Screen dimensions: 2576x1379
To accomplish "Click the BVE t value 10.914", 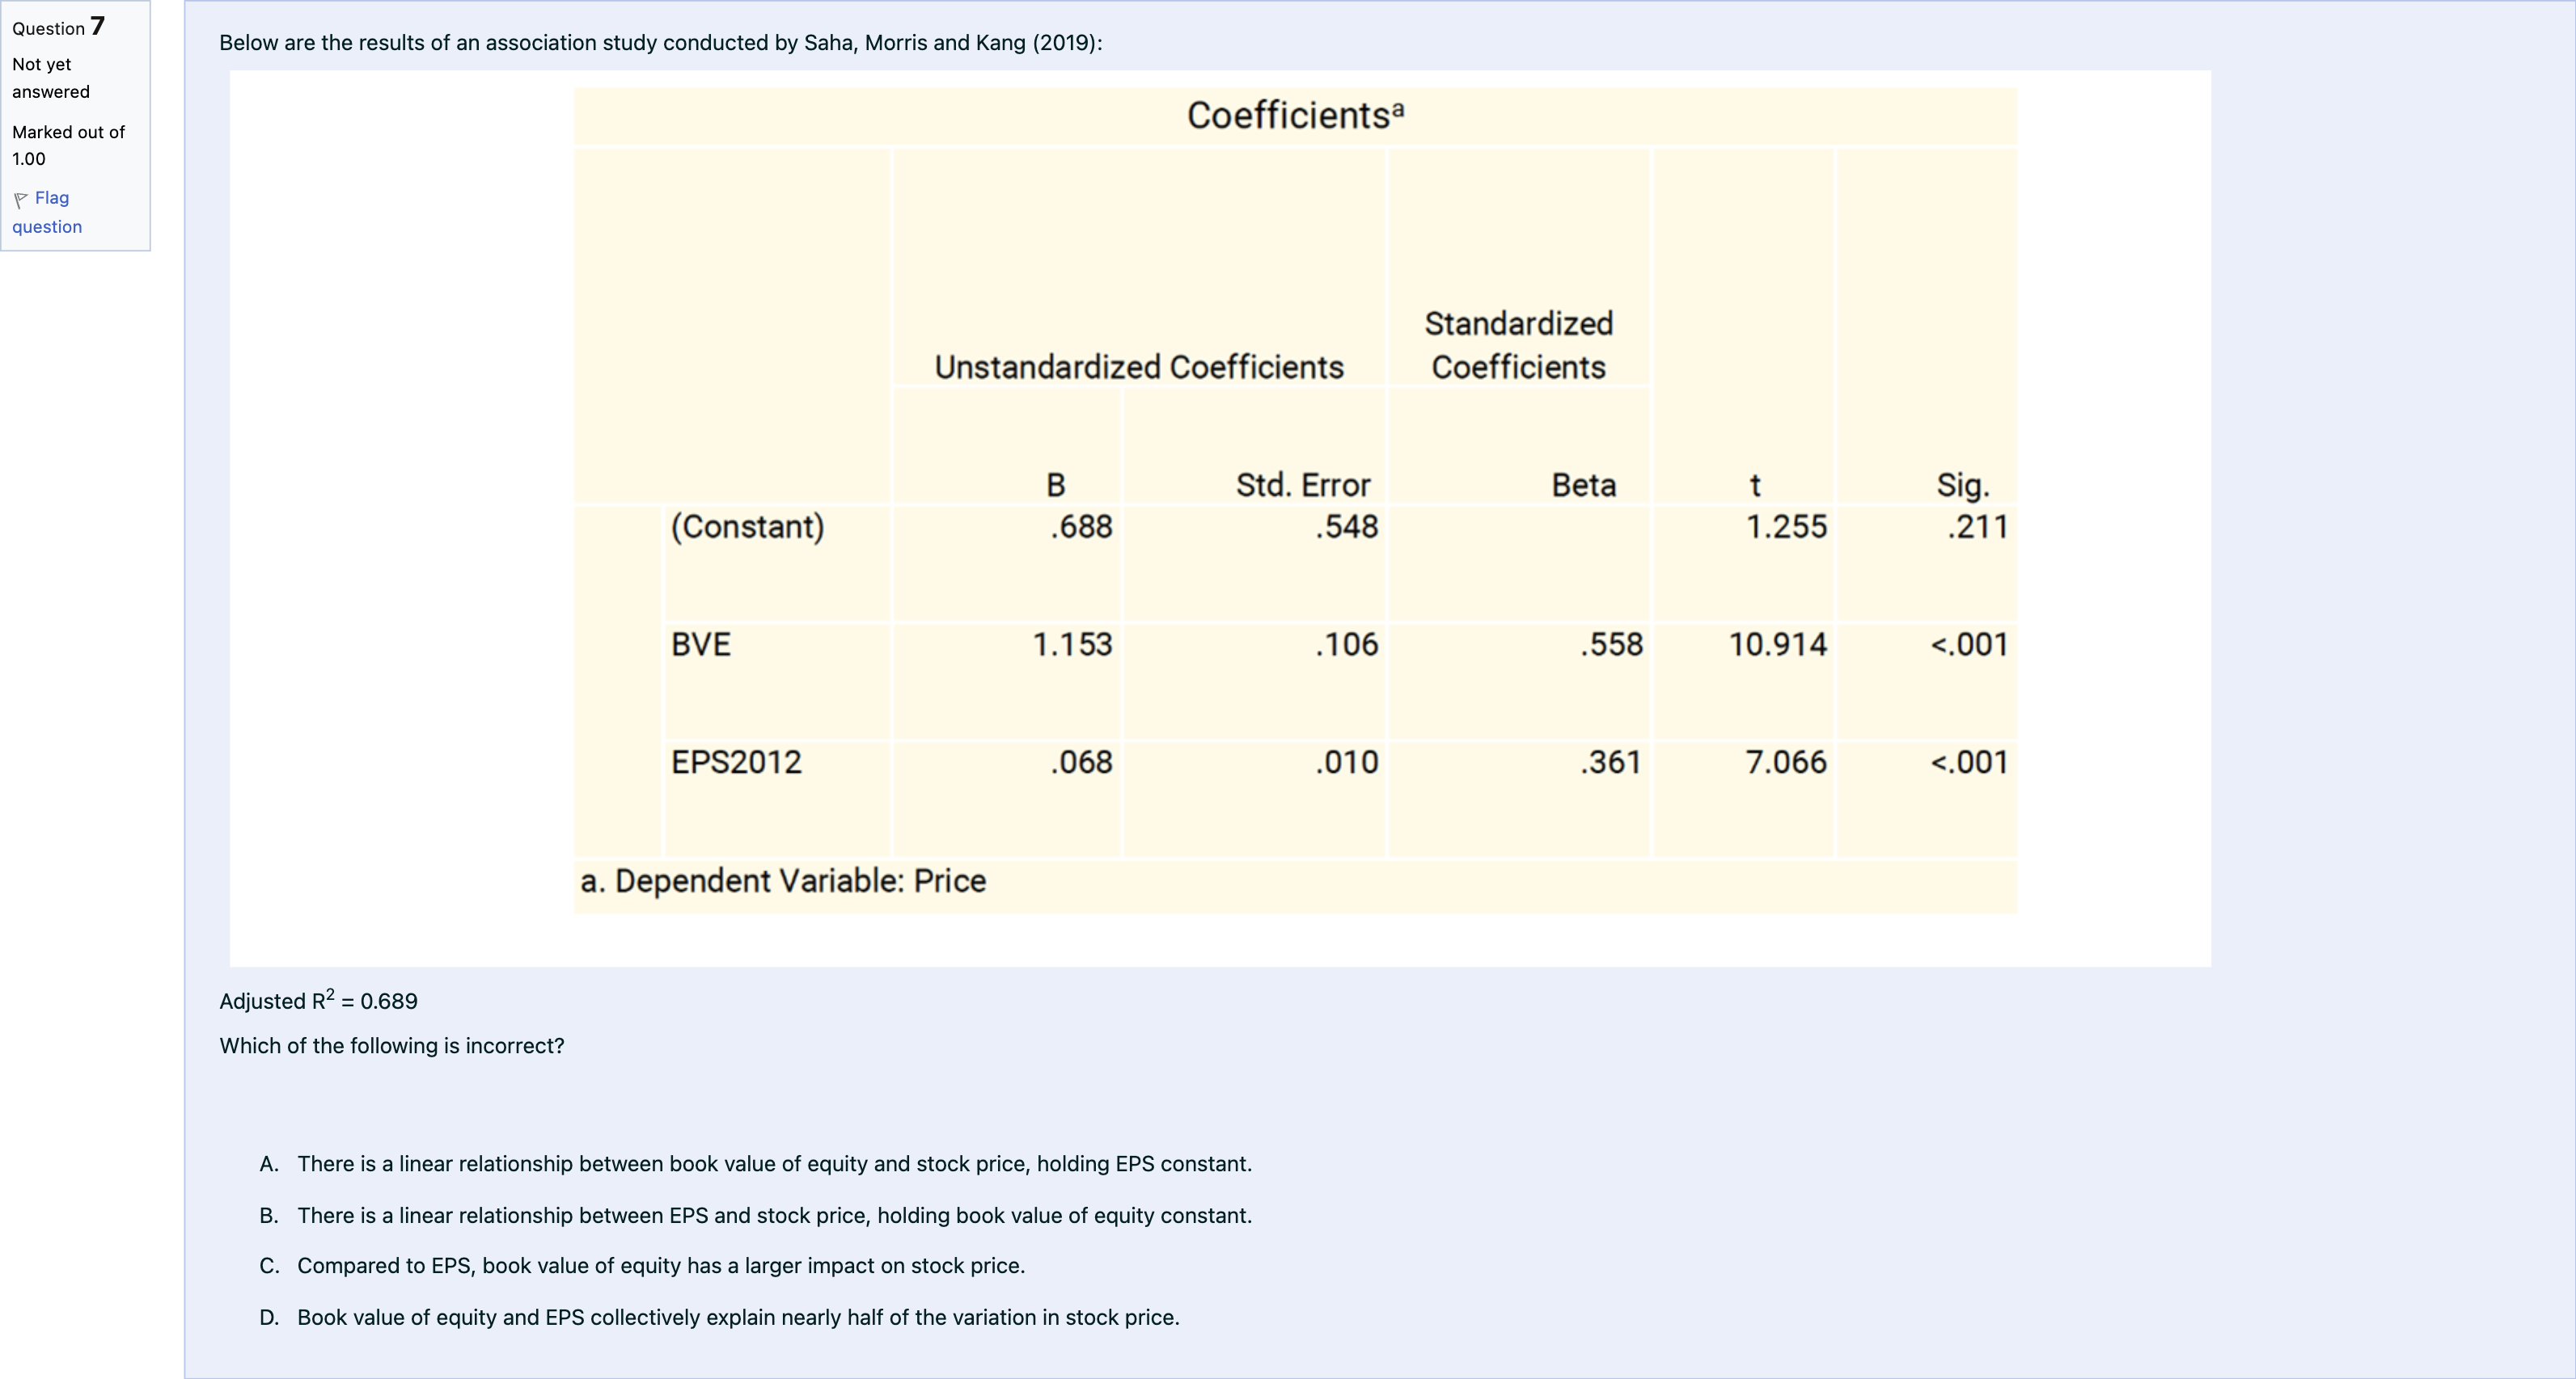I will point(1777,644).
